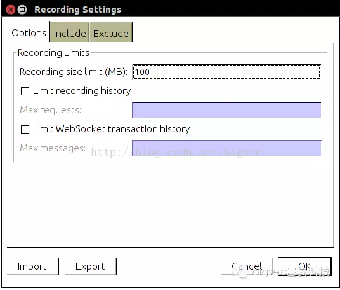Click the 'Recording size limit (MB):' label
The height and width of the screenshot is (290, 340).
click(x=74, y=72)
